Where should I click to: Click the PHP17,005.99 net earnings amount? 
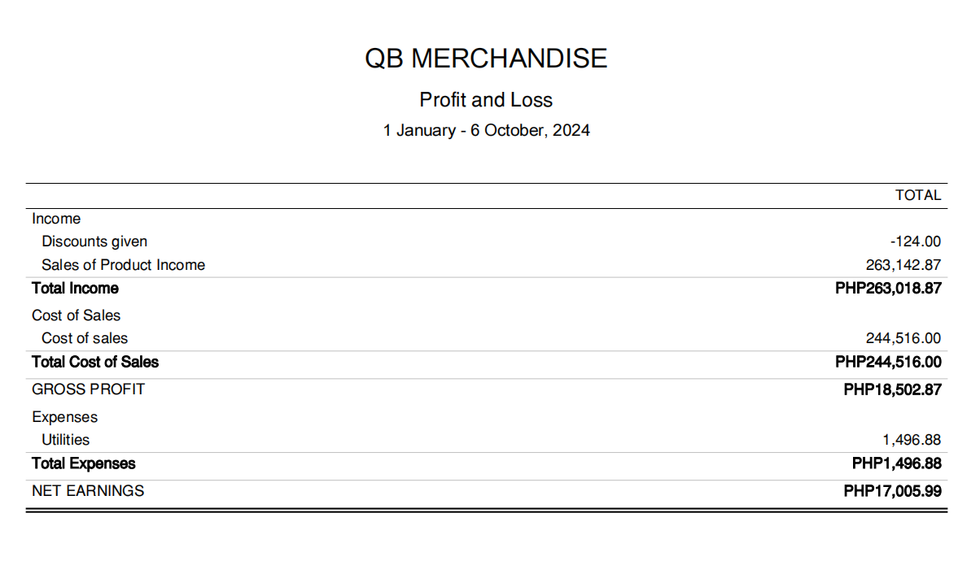892,491
